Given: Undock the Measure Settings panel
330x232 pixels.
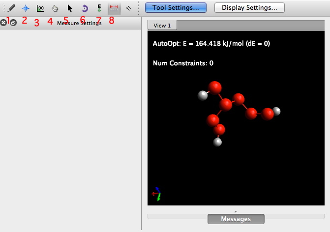Looking at the screenshot, I should (x=13, y=23).
